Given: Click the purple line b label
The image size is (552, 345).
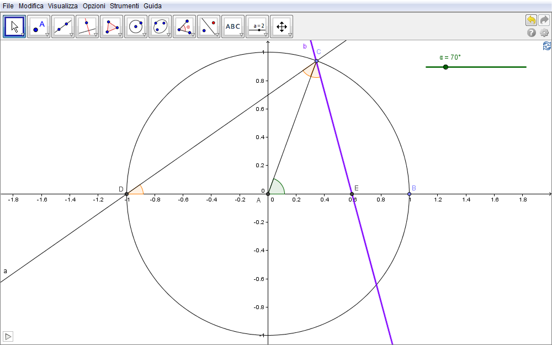Looking at the screenshot, I should [x=305, y=46].
